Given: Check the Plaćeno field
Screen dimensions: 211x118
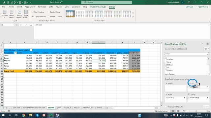Looking at the screenshot, I should coord(166,70).
